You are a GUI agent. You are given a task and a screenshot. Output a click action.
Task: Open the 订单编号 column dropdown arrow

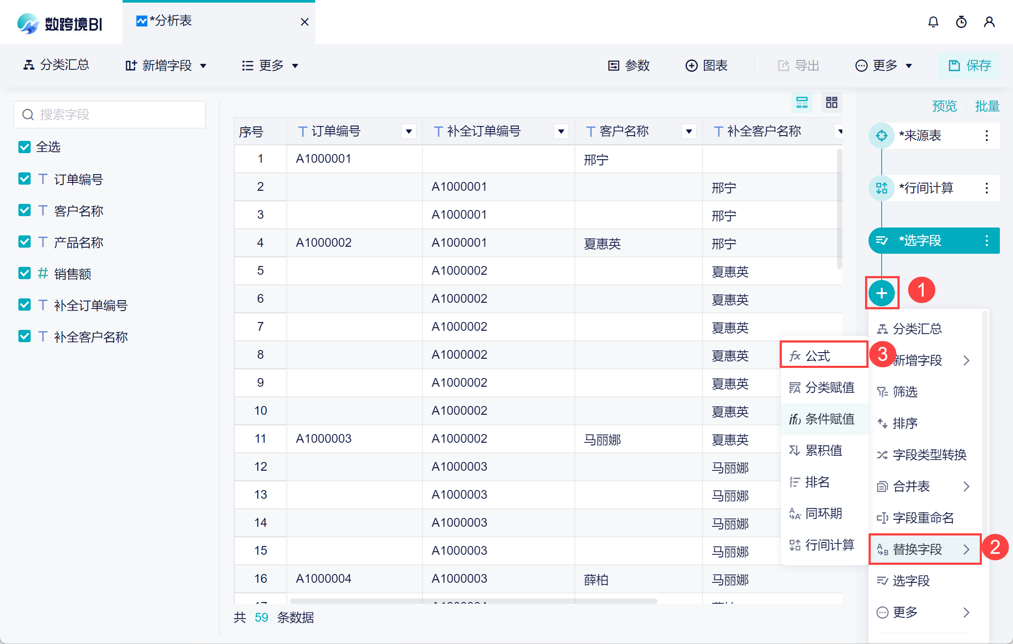point(408,131)
